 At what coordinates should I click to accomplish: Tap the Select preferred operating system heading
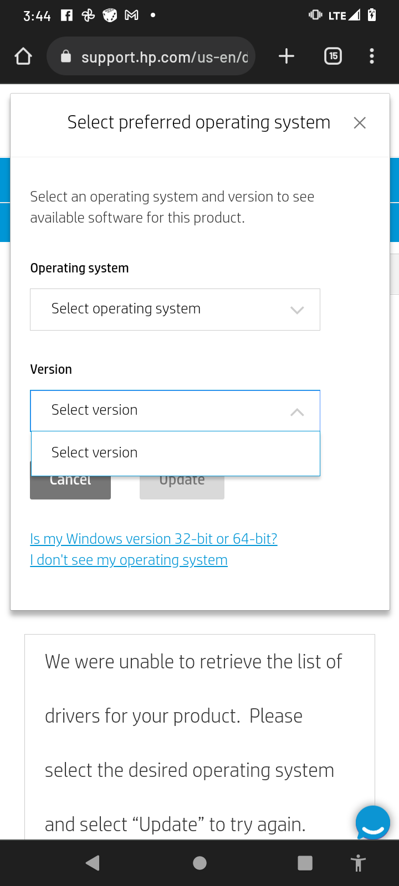(x=199, y=122)
